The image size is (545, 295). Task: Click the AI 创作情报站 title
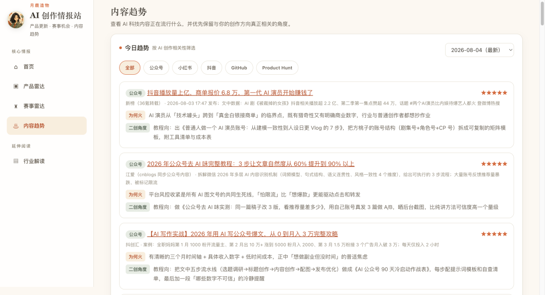coord(56,16)
